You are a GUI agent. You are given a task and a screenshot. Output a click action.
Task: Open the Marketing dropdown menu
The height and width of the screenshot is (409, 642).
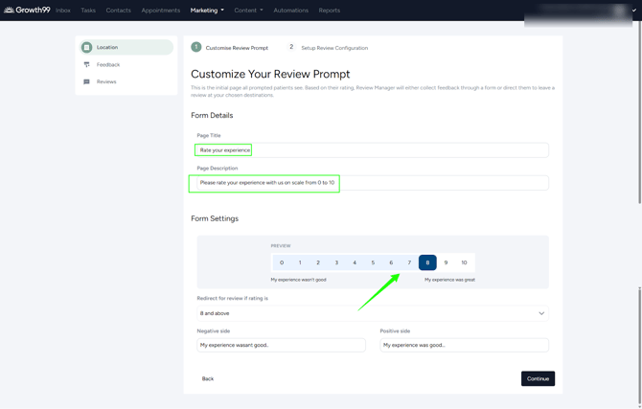[x=207, y=11]
